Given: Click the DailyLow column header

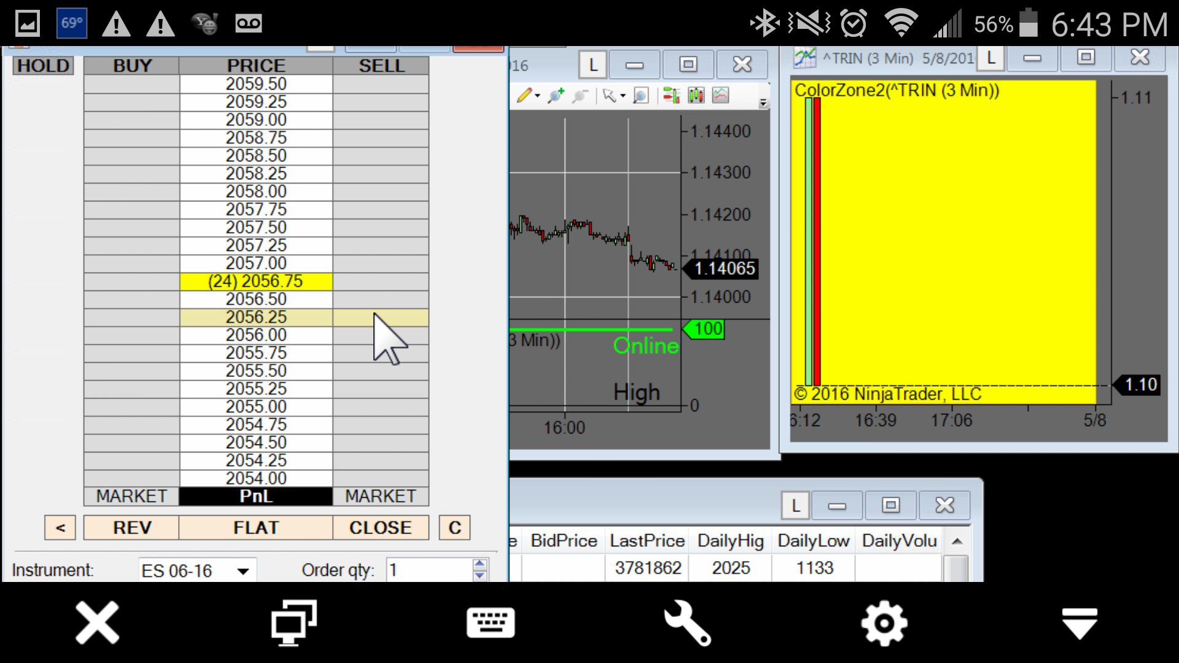Looking at the screenshot, I should click(x=813, y=541).
